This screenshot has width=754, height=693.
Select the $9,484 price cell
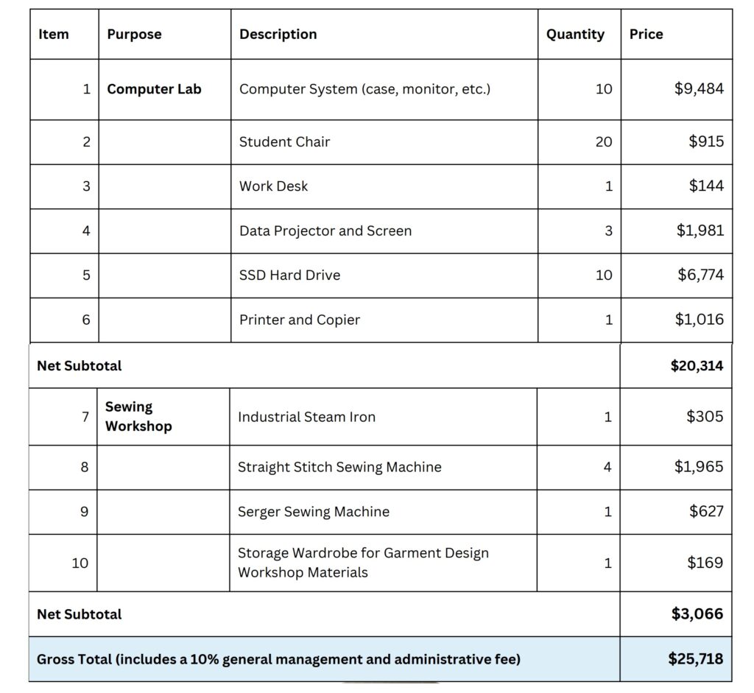pos(677,89)
